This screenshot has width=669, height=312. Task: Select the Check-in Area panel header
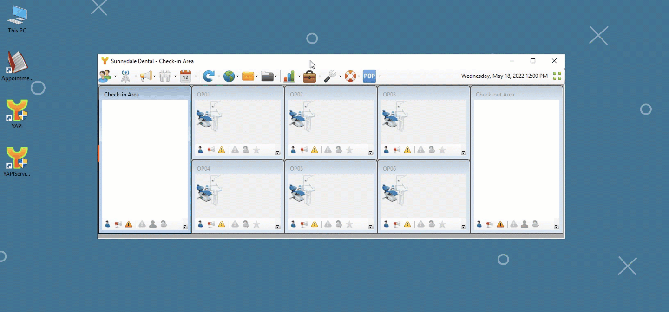[121, 95]
